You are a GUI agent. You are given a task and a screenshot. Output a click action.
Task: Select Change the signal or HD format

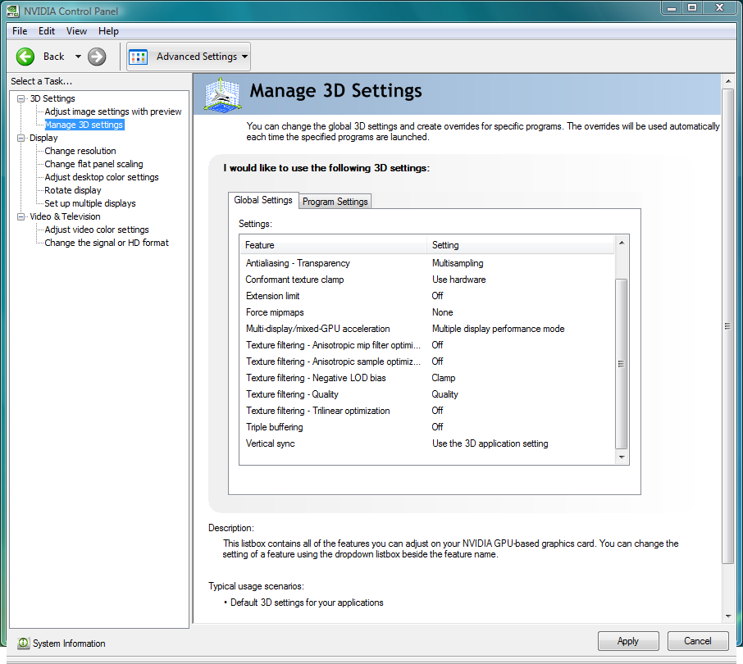click(106, 243)
